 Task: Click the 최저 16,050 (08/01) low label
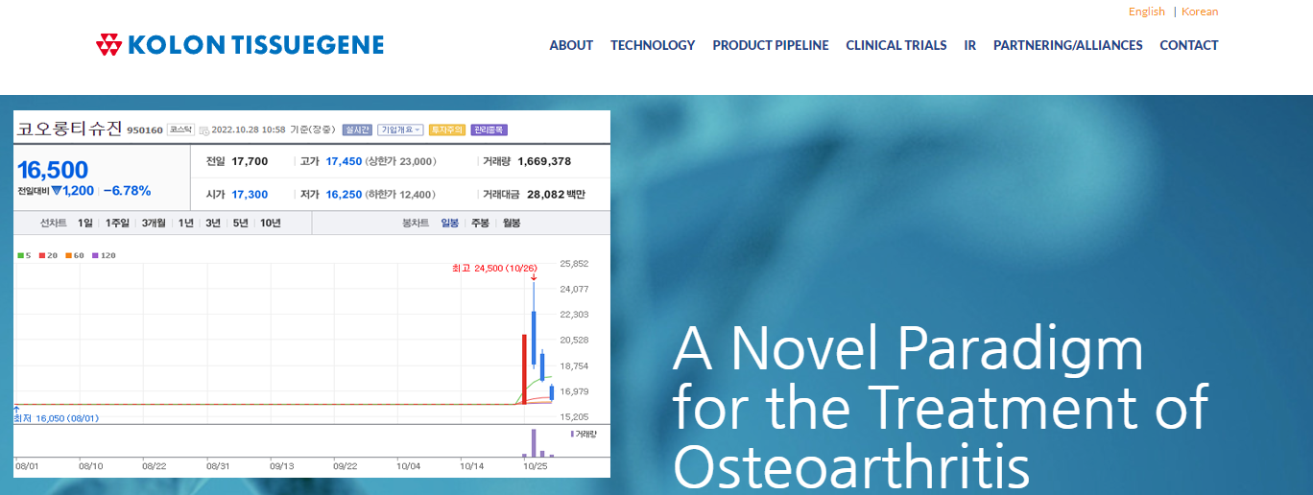click(56, 418)
